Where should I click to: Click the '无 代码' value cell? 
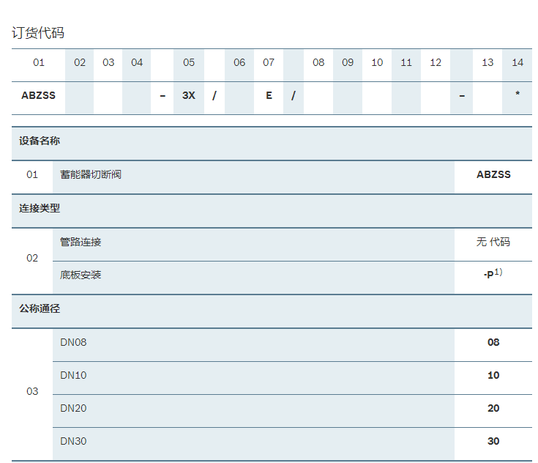click(x=493, y=242)
